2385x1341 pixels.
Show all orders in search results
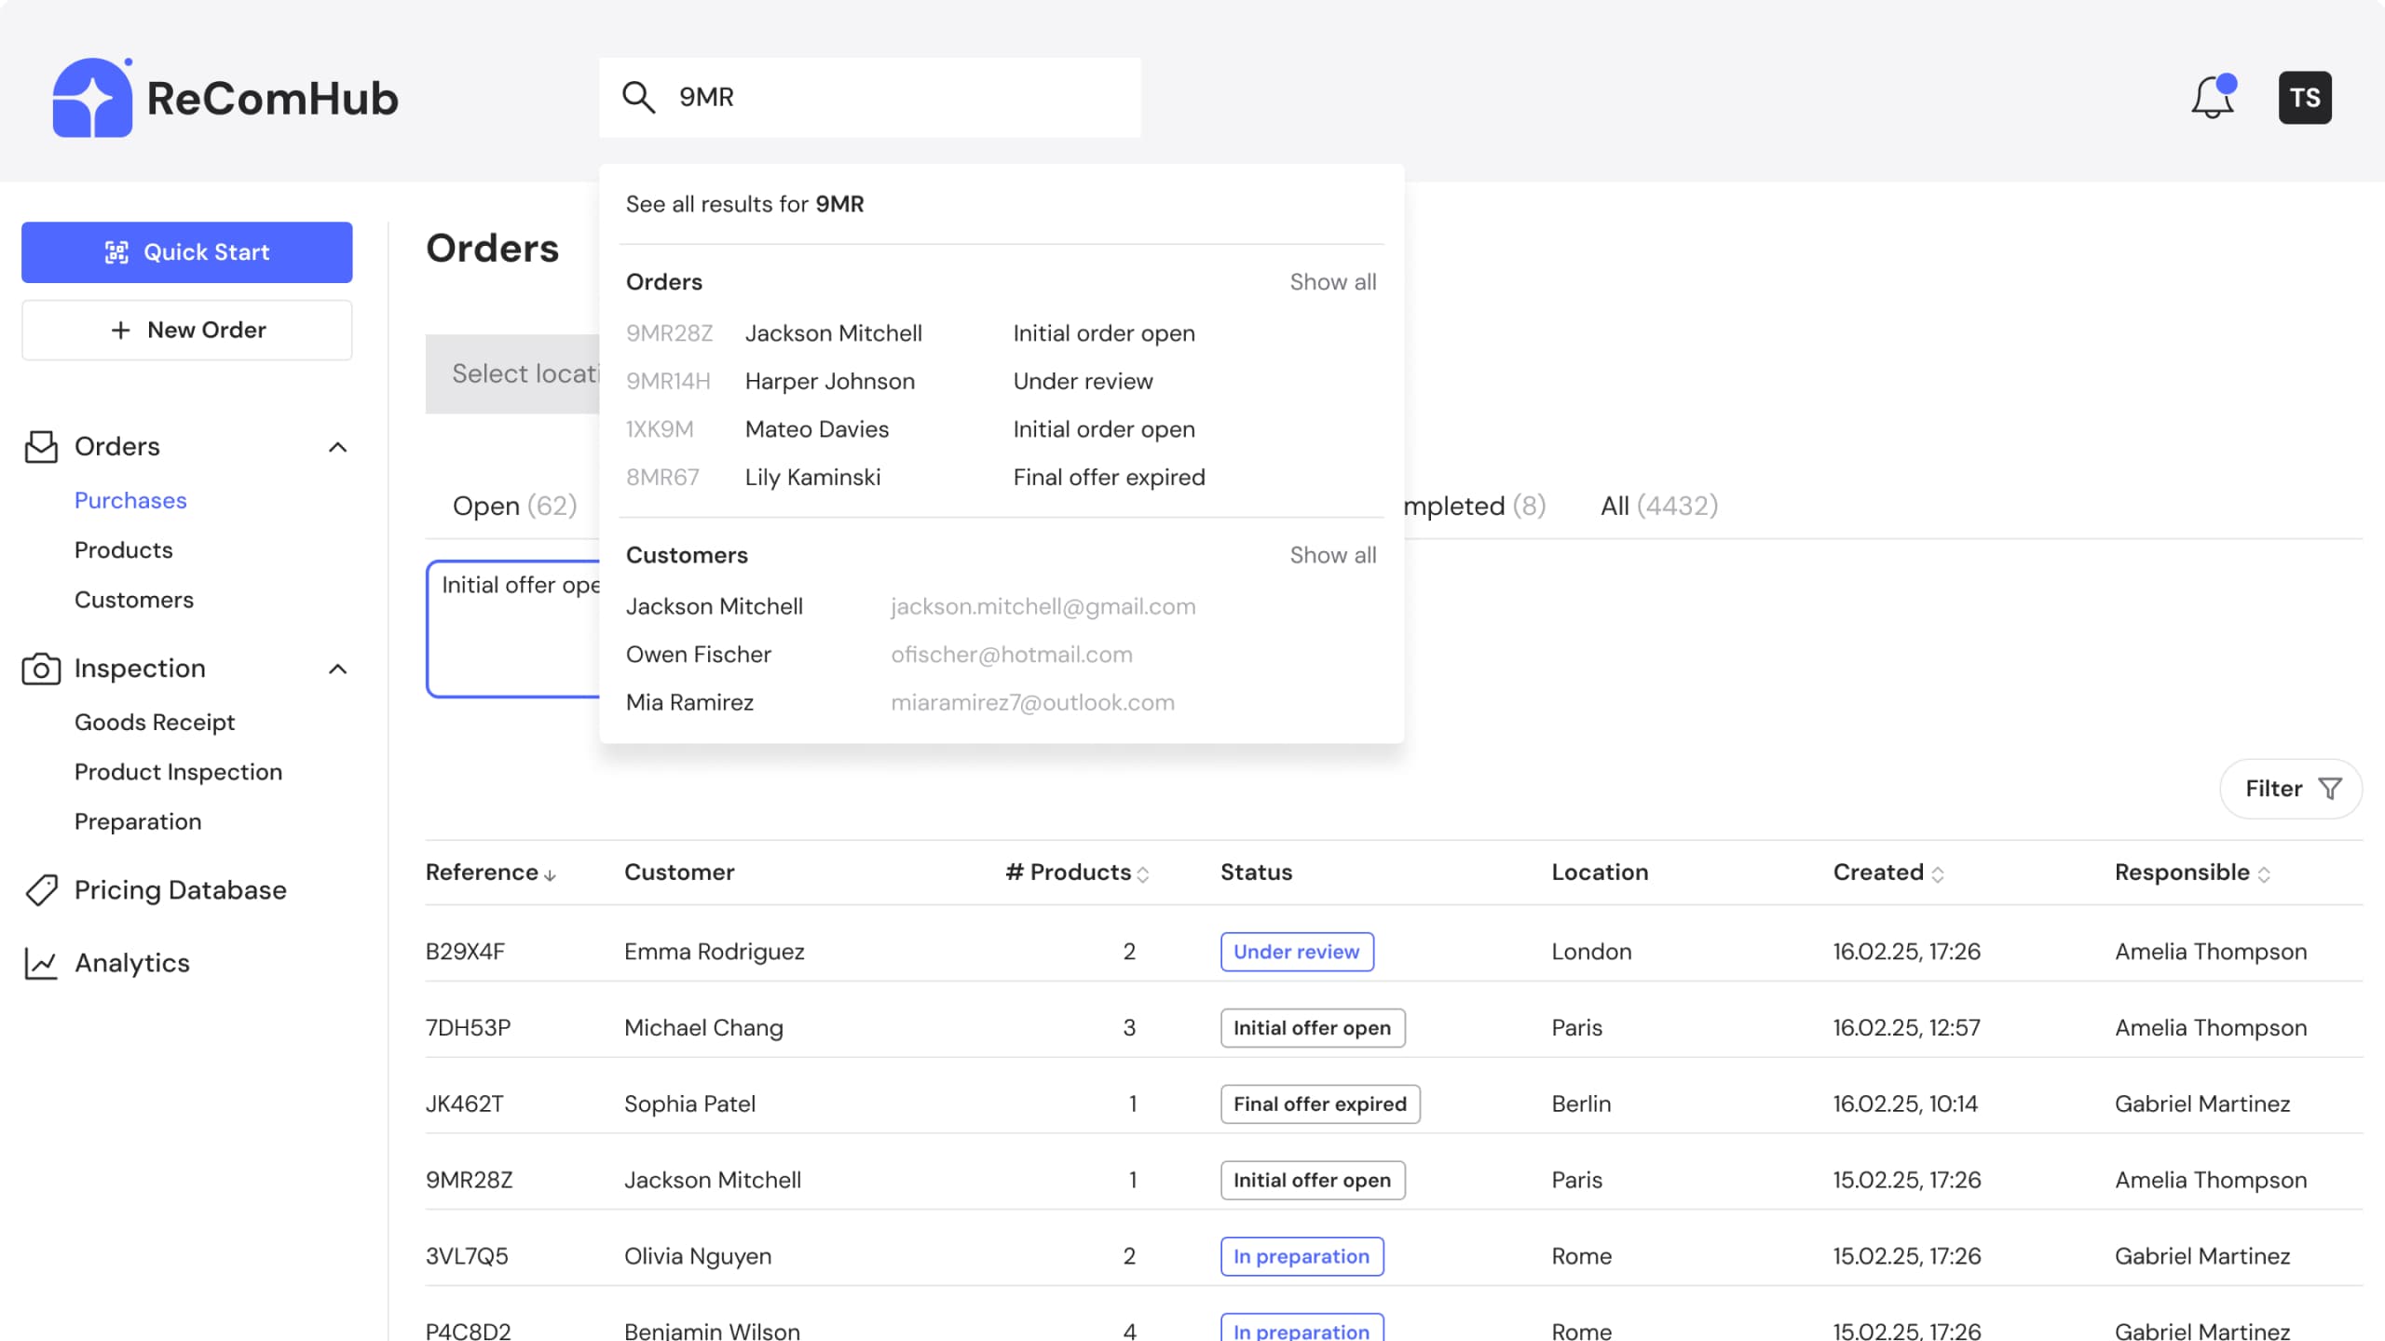click(1332, 282)
